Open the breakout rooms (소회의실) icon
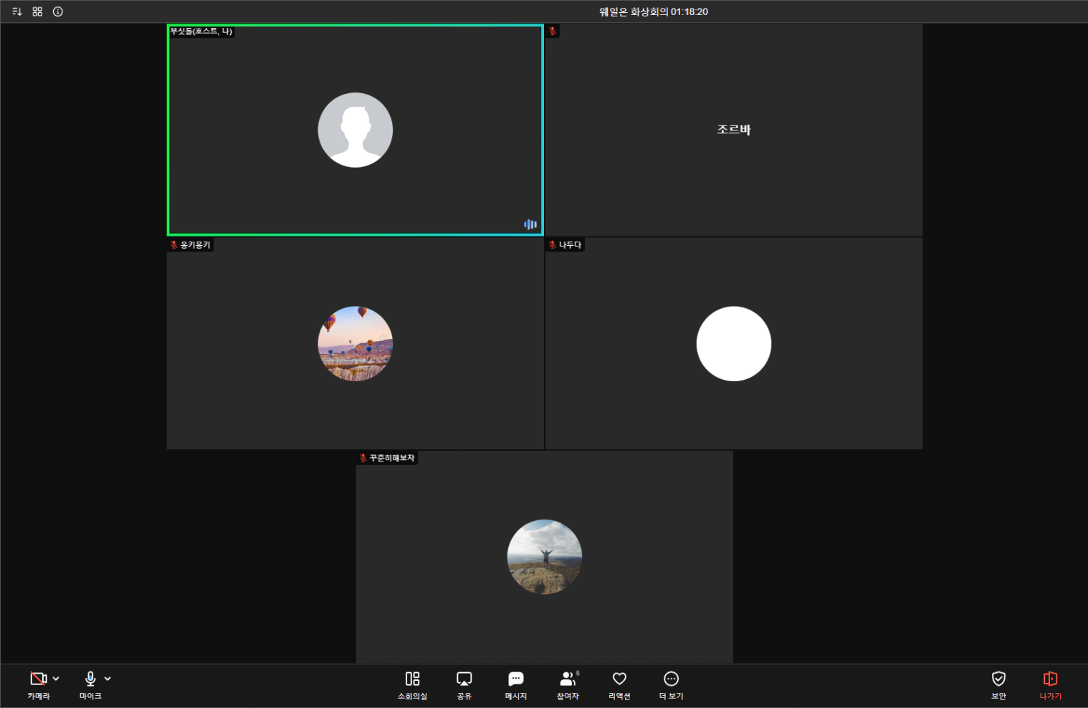Viewport: 1088px width, 708px height. pyautogui.click(x=412, y=679)
